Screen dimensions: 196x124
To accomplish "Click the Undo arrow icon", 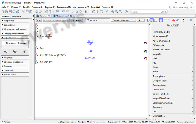I will click(x=37, y=12).
